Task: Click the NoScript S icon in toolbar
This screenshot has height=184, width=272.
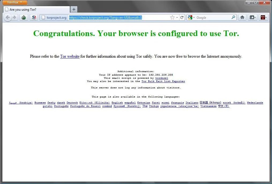Action: tap(33, 18)
